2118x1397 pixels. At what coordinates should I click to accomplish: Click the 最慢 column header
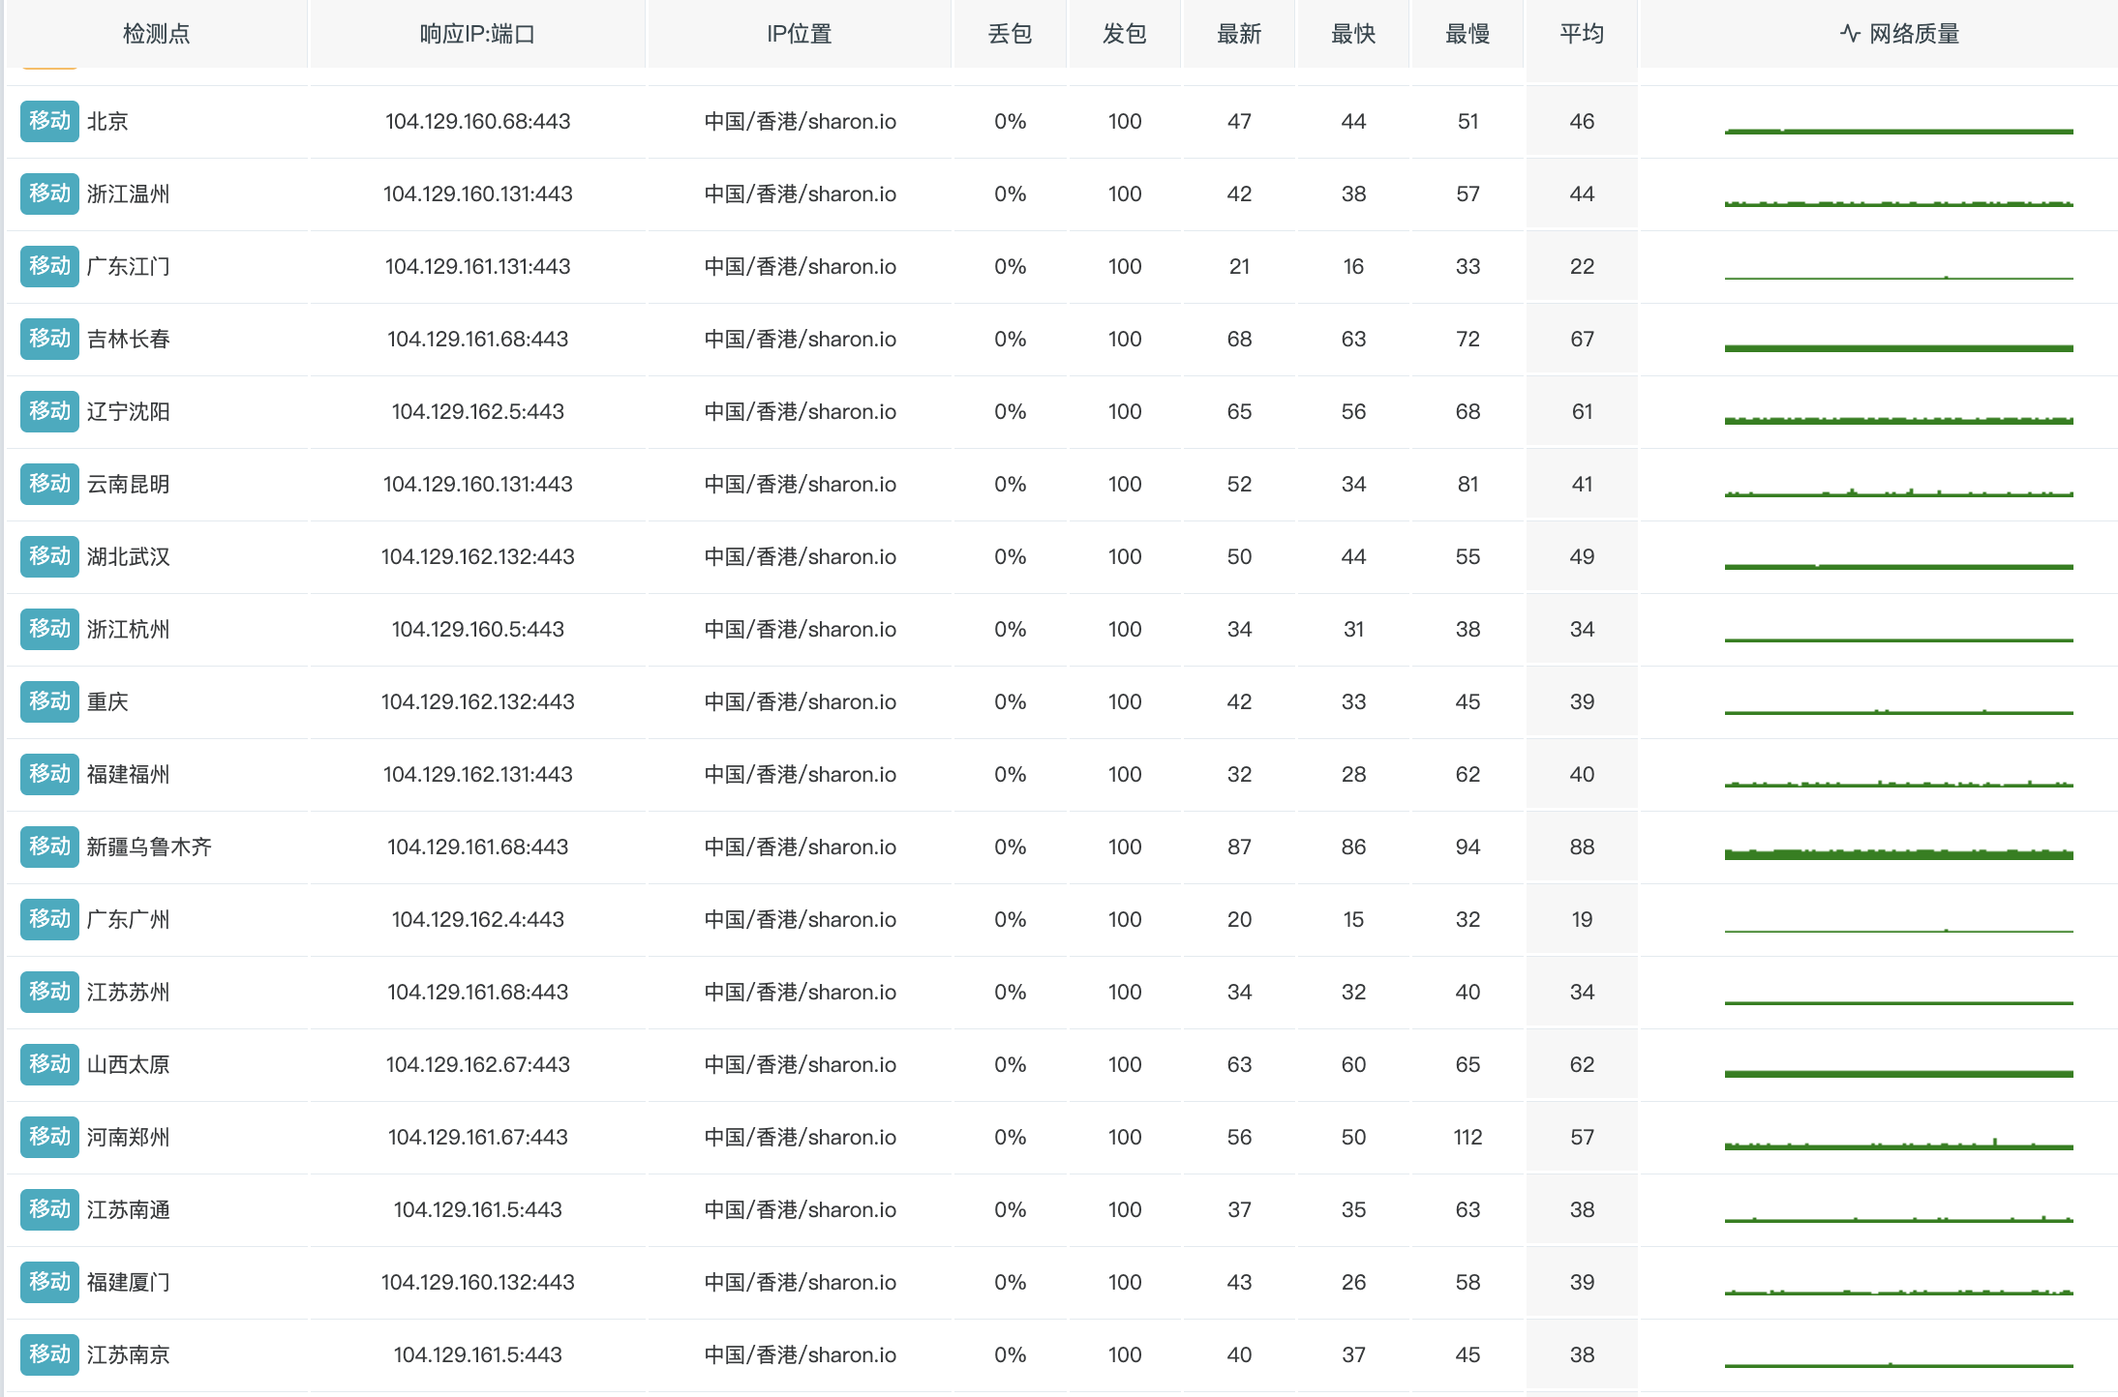(1467, 34)
